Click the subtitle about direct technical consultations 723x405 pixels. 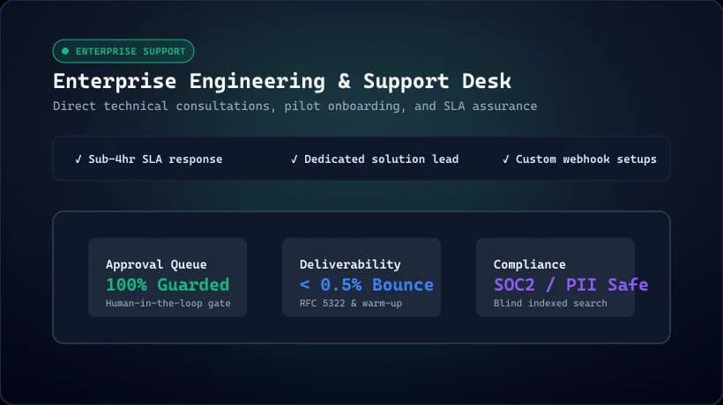[294, 107]
